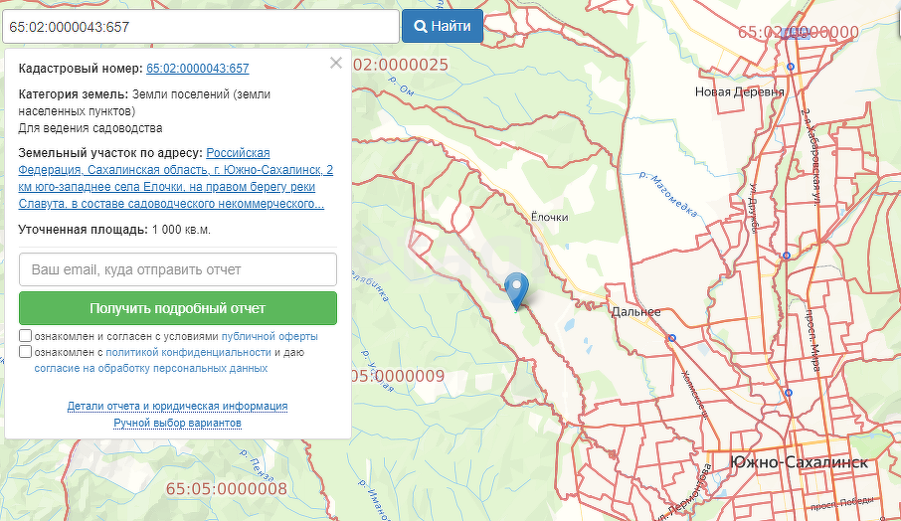901x521 pixels.
Task: Close the cadastral info panel
Action: [x=336, y=64]
